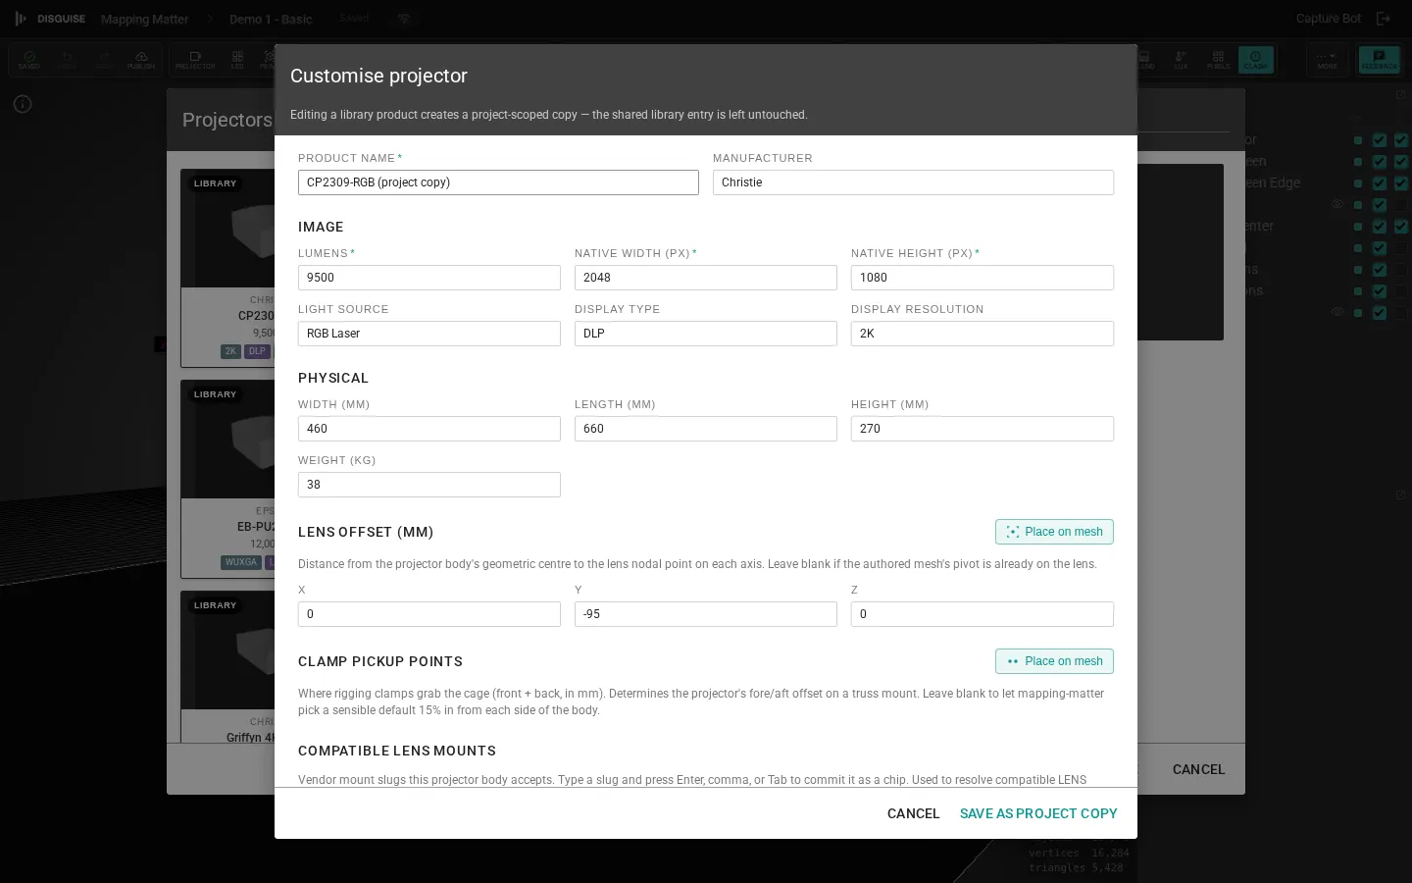Click the Light Source field showing RGB Laser
1412x883 pixels.
(429, 334)
